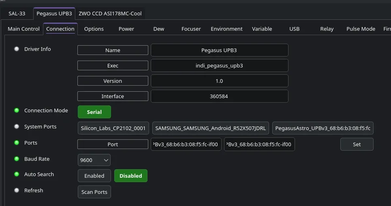391x206 pixels.
Task: Open the Baud Rate 9600 dropdown
Action: tap(94, 160)
